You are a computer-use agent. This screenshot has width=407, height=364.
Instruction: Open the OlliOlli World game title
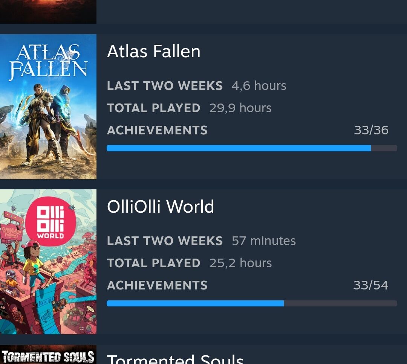[x=161, y=207]
